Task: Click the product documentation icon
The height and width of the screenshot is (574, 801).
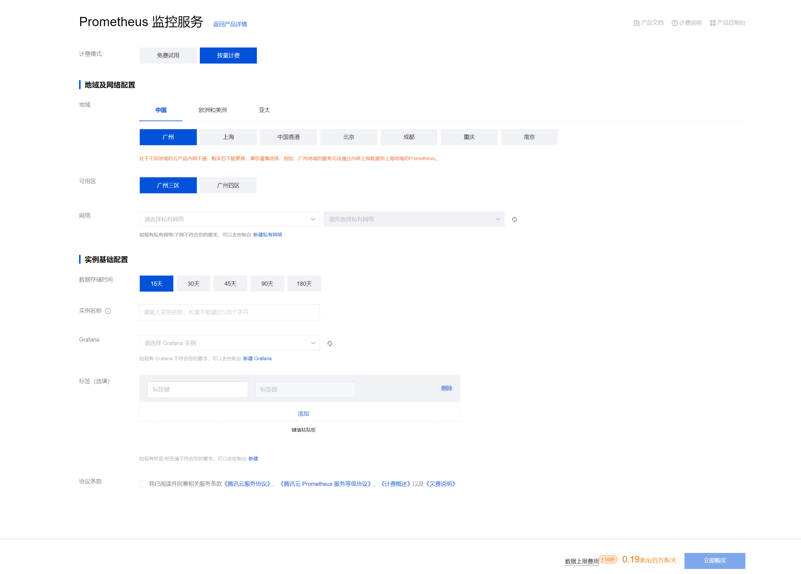Action: pos(636,23)
